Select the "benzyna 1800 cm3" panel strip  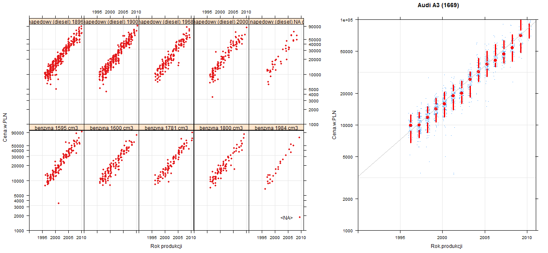[x=221, y=127]
